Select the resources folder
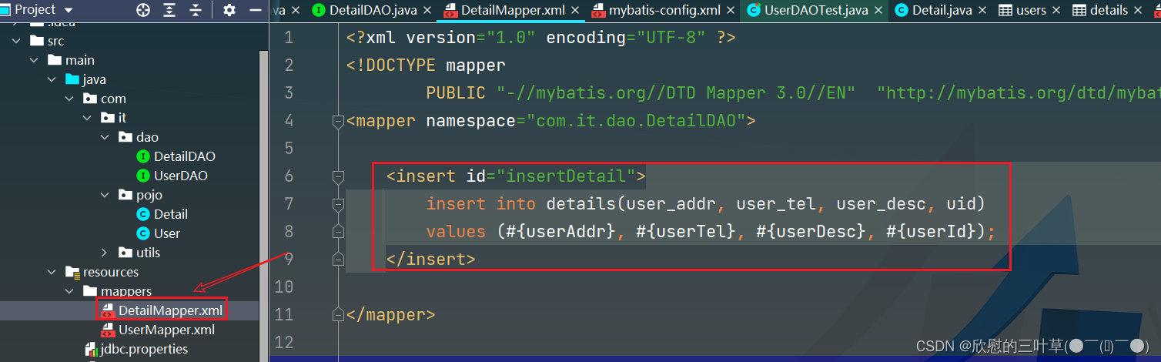The width and height of the screenshot is (1161, 362). [111, 272]
